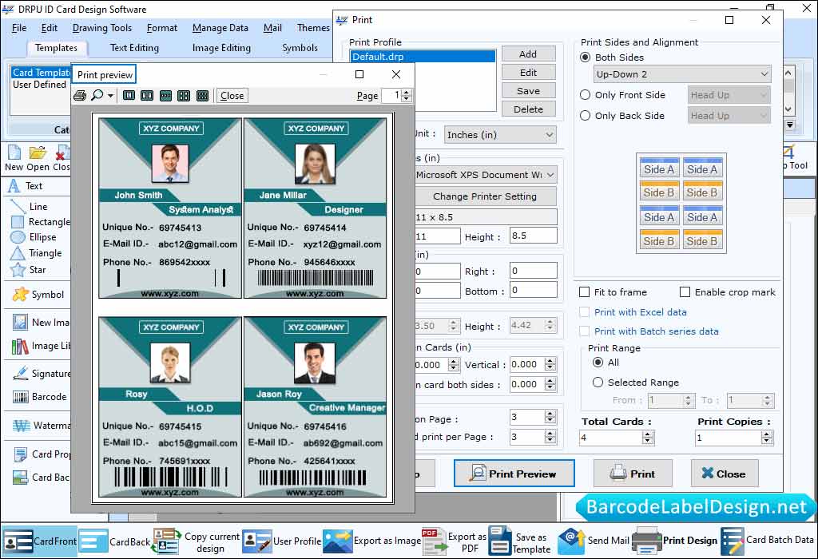This screenshot has height=559, width=818.
Task: Click the page Height input field showing 8.5
Action: point(533,236)
